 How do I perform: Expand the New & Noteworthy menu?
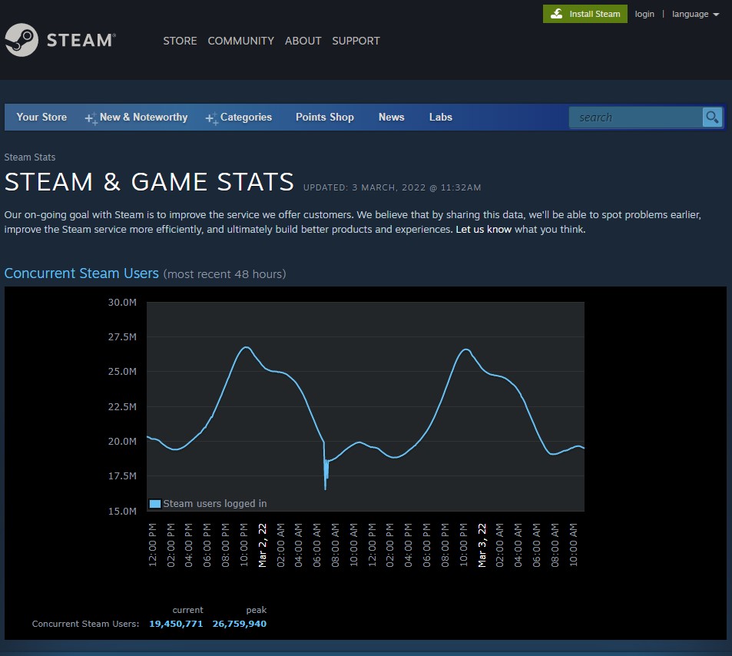[144, 118]
